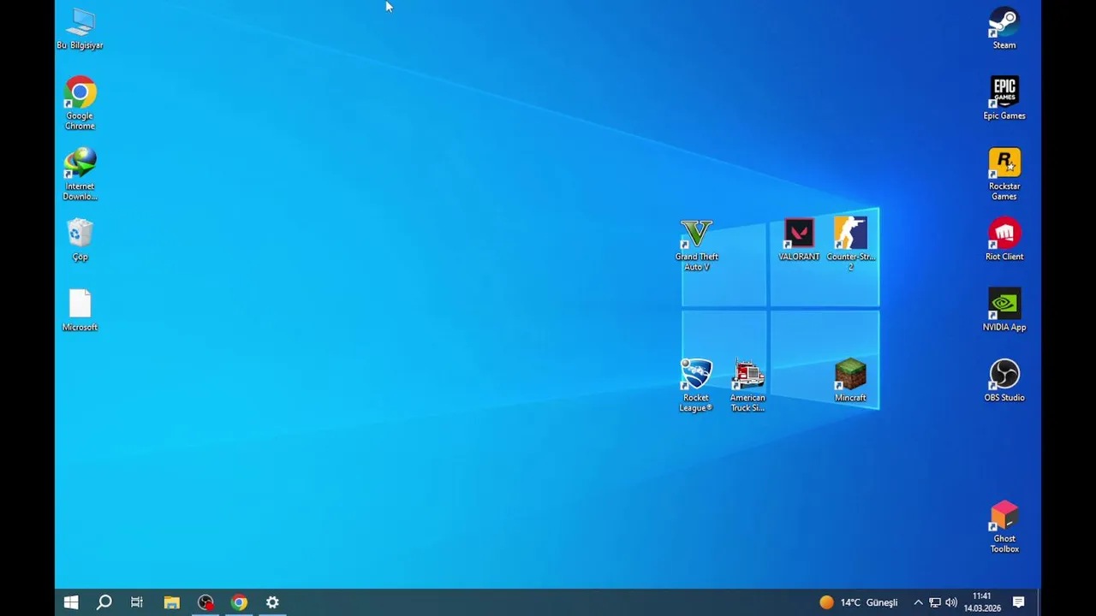Open Settings gear in the taskbar
The width and height of the screenshot is (1096, 616).
pyautogui.click(x=272, y=602)
